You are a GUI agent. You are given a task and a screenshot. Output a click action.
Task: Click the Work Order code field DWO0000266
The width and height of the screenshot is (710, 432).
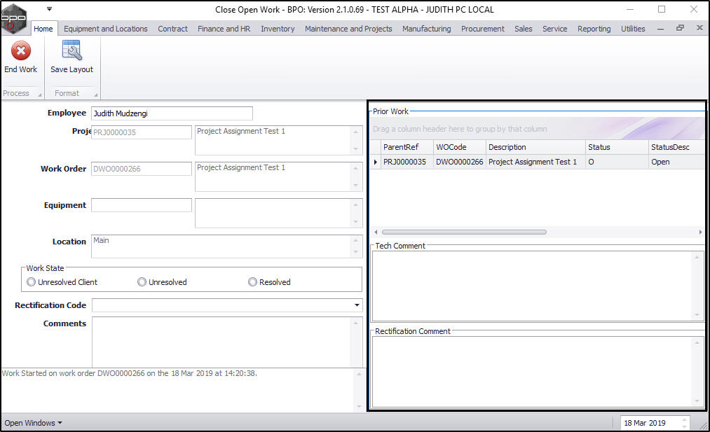point(142,169)
